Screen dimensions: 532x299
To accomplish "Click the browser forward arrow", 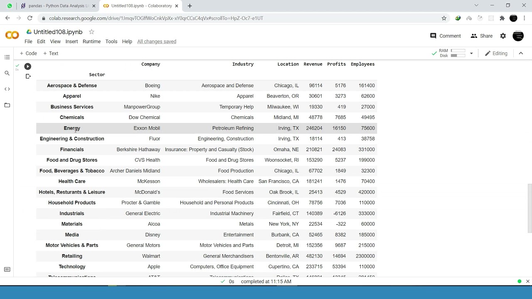I will click(x=19, y=18).
